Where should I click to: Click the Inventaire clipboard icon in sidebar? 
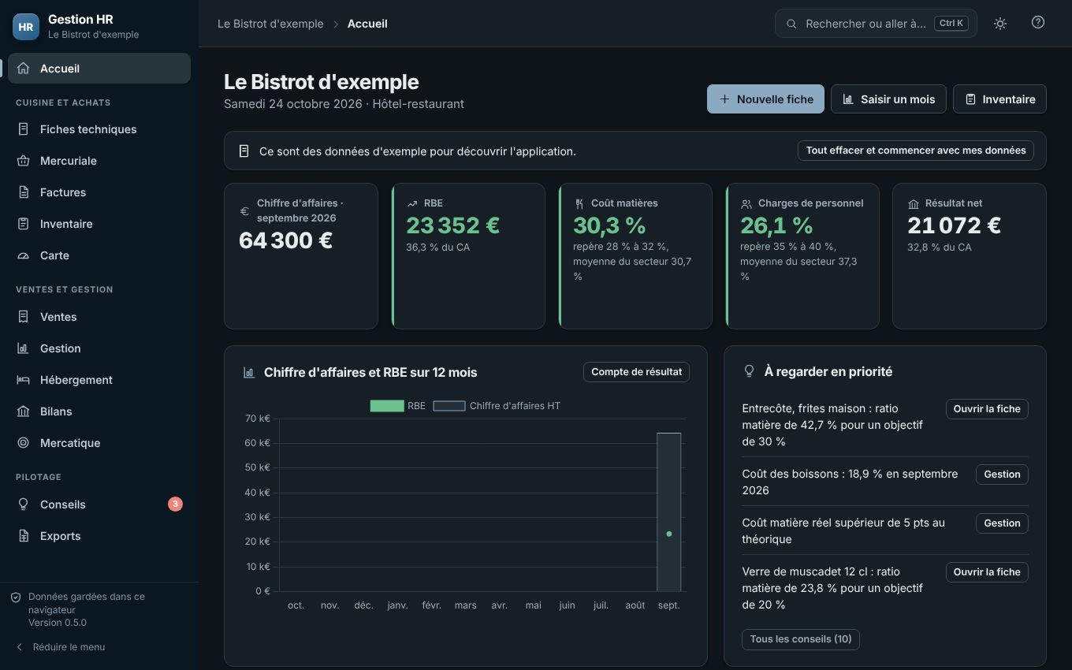click(x=24, y=224)
